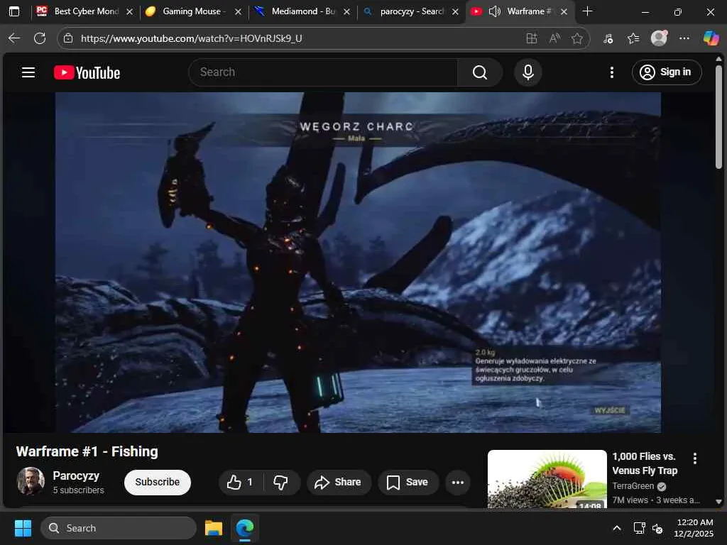Image resolution: width=727 pixels, height=545 pixels.
Task: Click the scrollbar down arrow
Action: pyautogui.click(x=718, y=502)
